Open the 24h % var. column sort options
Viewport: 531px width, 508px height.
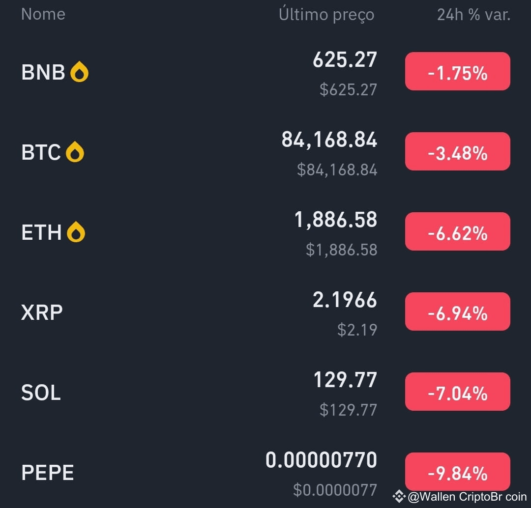coord(473,15)
